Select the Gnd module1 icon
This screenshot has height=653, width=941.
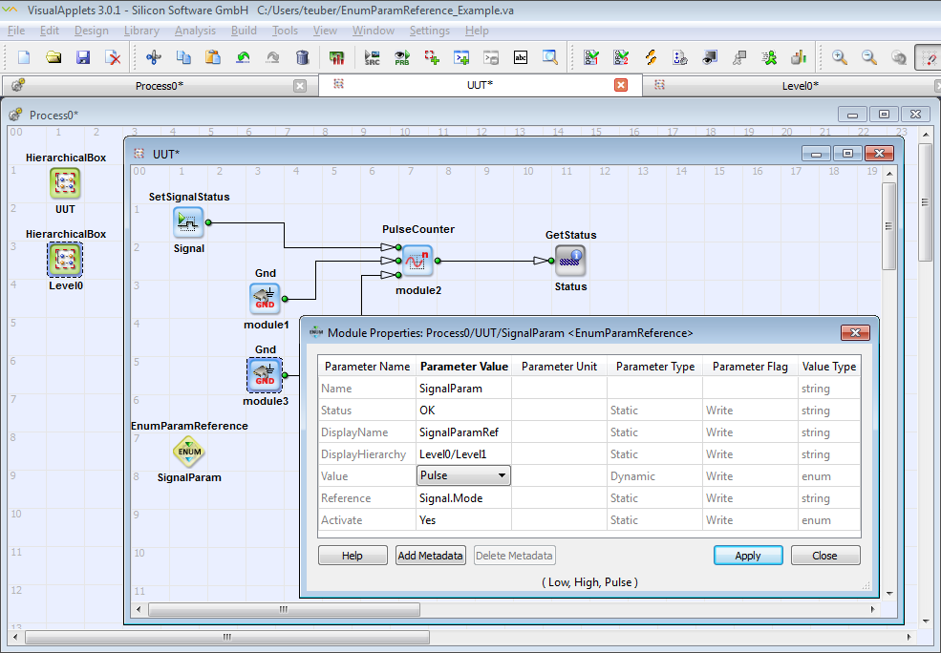[265, 299]
